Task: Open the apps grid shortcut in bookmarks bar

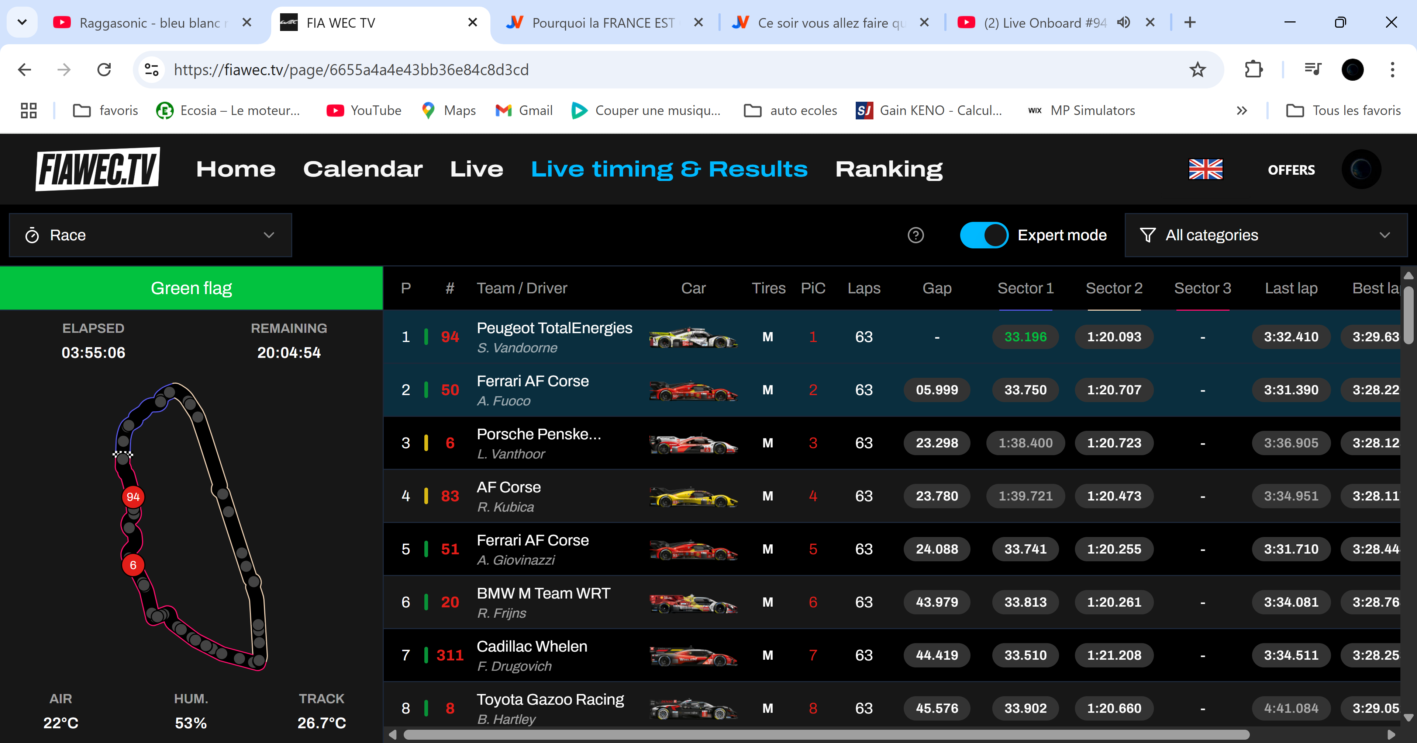Action: [29, 111]
